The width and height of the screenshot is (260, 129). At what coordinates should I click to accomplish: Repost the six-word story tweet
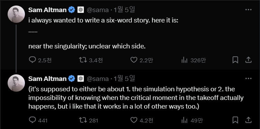[91, 60]
